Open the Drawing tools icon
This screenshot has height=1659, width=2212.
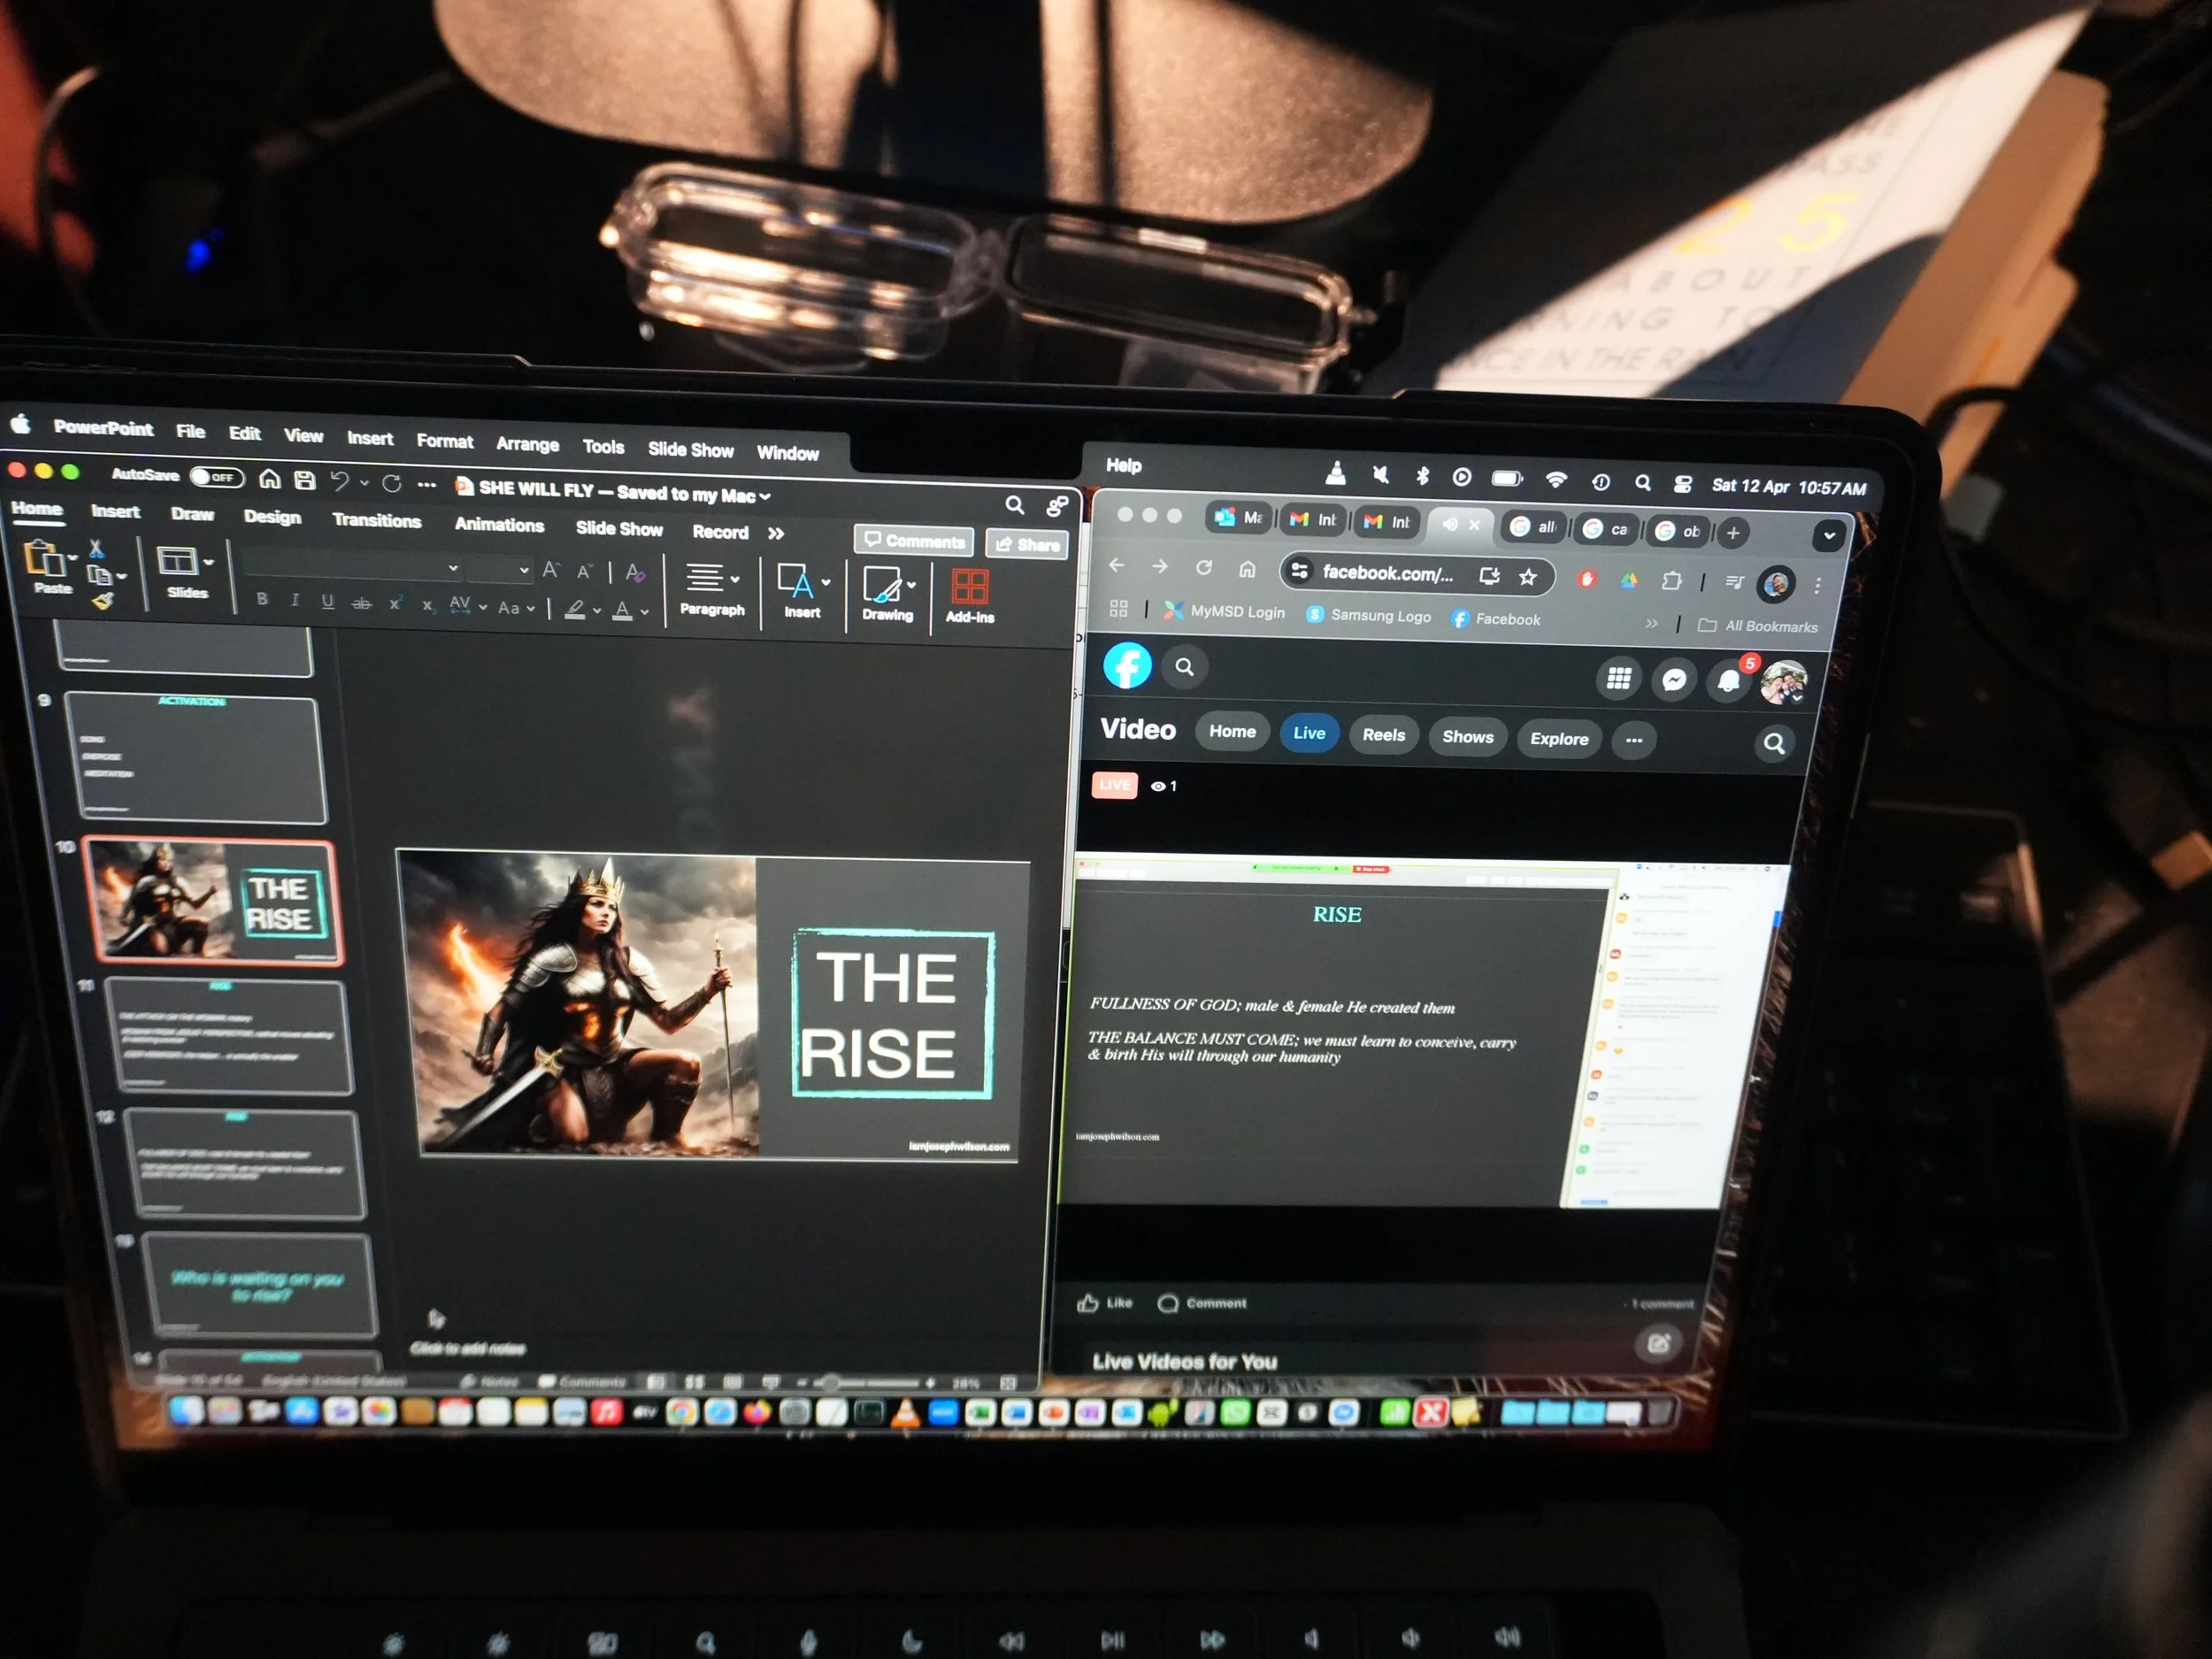click(x=882, y=584)
